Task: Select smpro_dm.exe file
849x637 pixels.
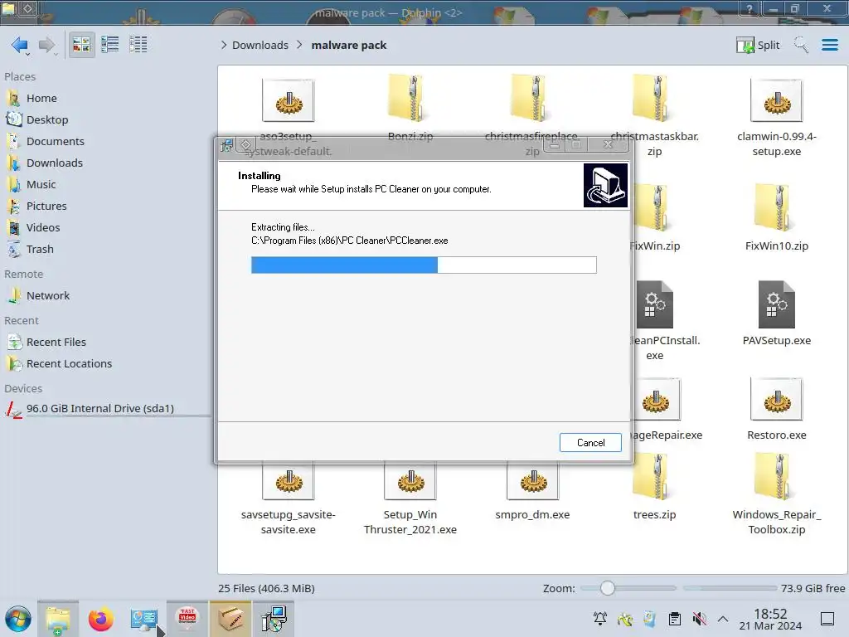Action: pos(532,492)
